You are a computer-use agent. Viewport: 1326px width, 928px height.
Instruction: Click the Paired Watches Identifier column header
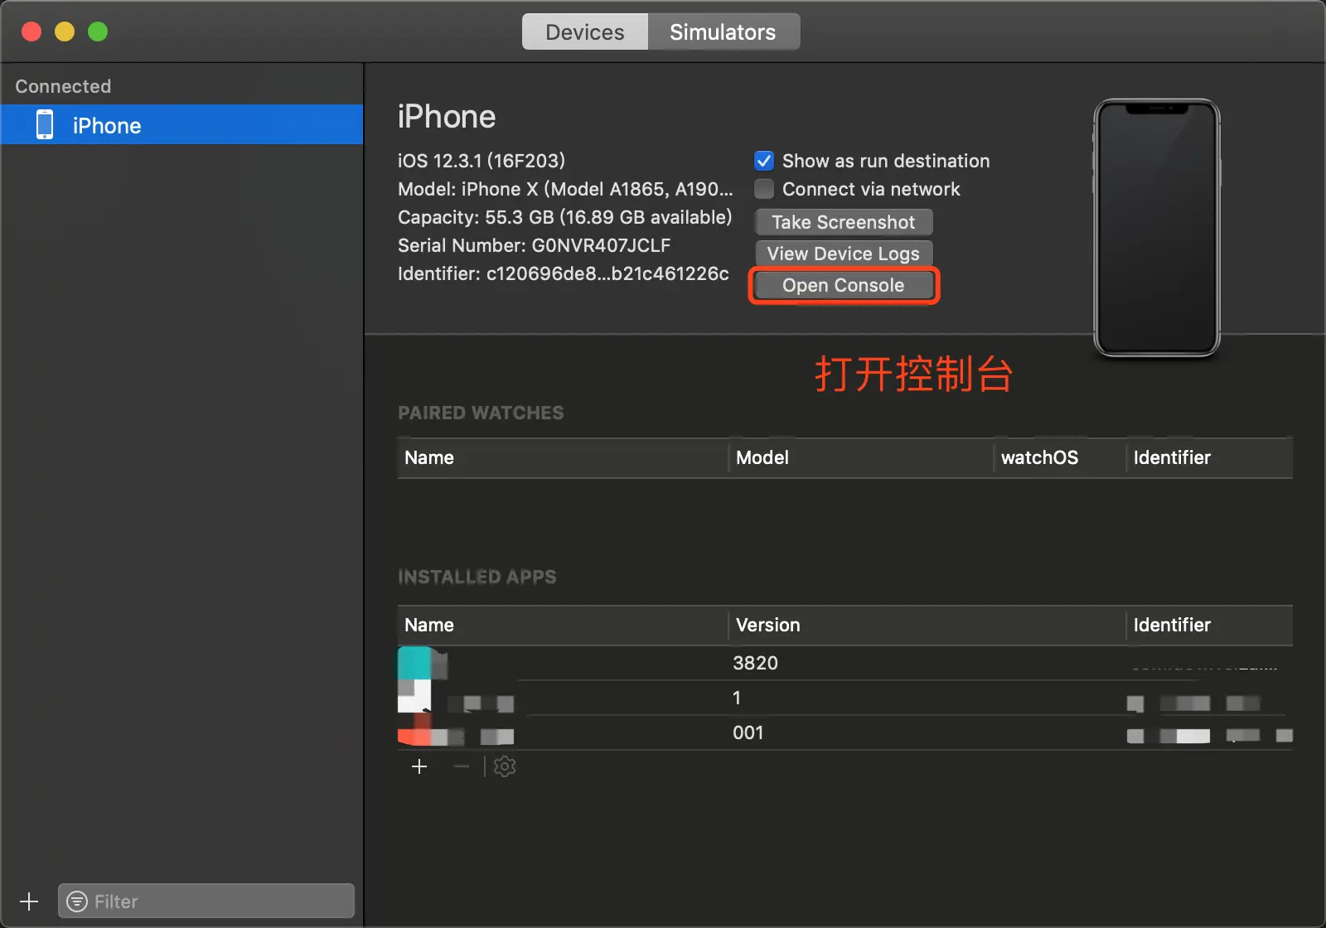pyautogui.click(x=1210, y=457)
